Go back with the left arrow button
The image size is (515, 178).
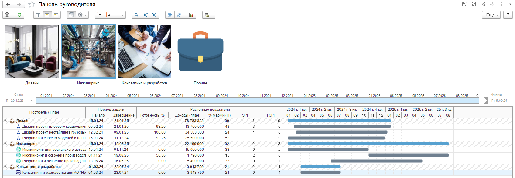[x=8, y=4]
